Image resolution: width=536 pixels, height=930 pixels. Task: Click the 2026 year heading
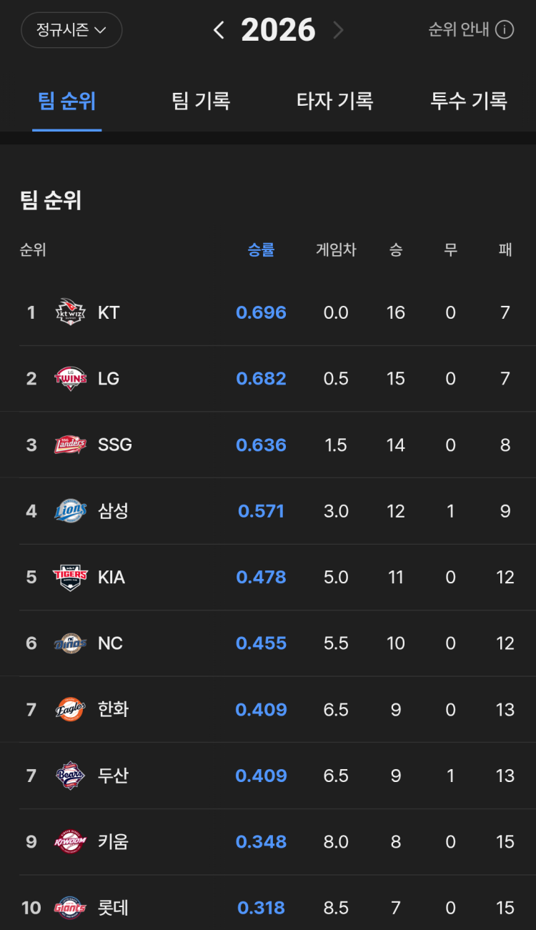point(278,30)
